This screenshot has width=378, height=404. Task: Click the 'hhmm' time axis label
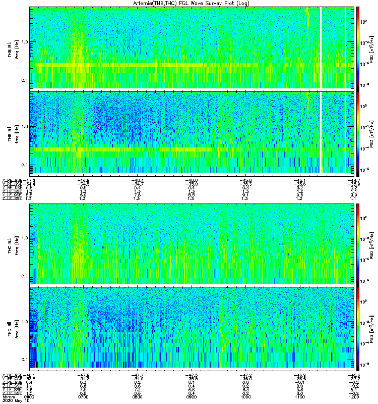(x=8, y=397)
